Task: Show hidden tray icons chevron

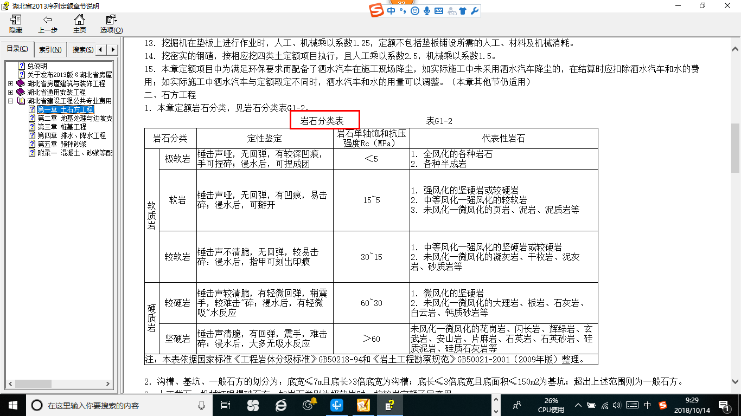Action: tap(578, 405)
